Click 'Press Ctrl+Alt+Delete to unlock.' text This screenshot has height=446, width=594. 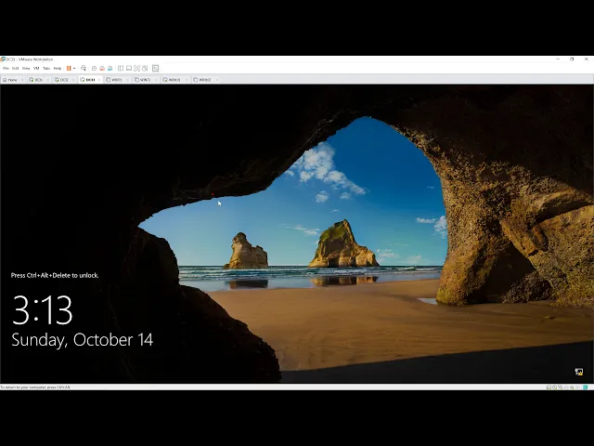coord(55,275)
